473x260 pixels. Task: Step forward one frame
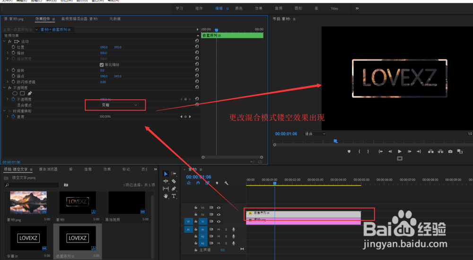click(409, 151)
